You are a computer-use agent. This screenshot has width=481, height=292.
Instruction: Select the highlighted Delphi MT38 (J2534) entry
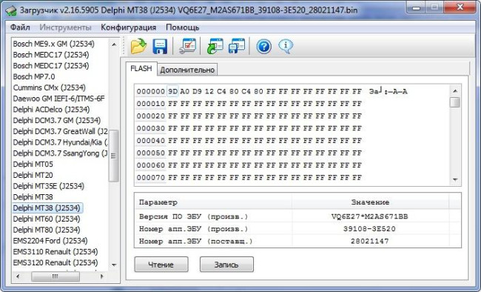tap(47, 208)
